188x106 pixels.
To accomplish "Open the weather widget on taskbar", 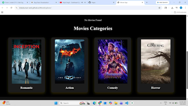I will pos(6,103).
